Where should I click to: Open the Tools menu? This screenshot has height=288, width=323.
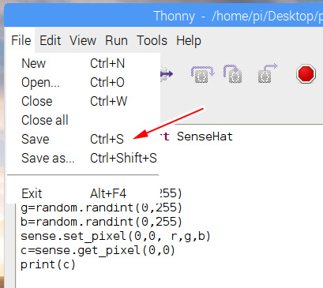tap(152, 41)
